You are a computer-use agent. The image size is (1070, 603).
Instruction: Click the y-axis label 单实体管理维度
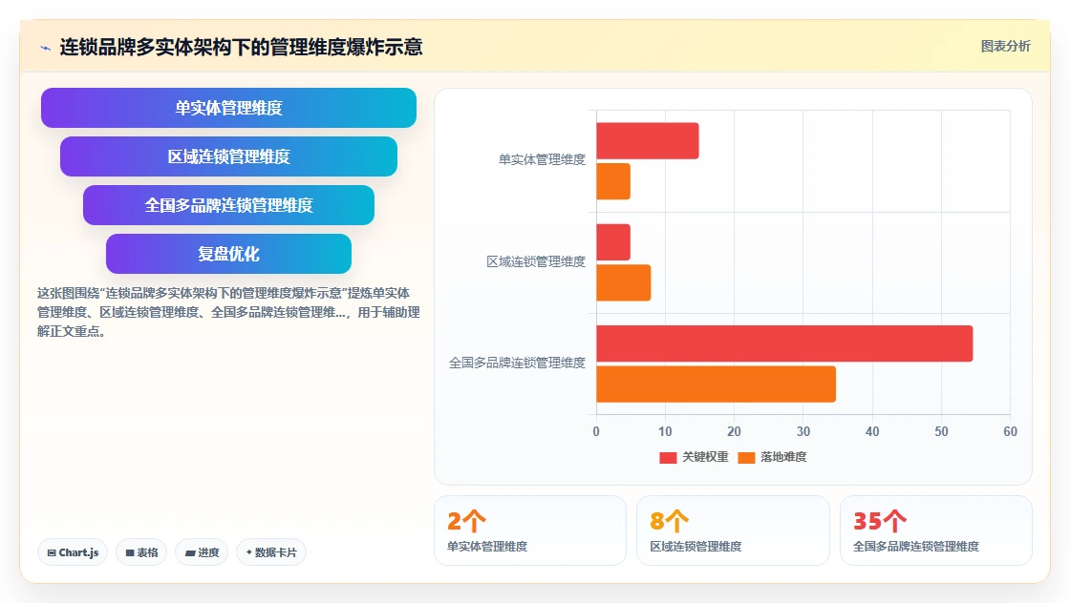pyautogui.click(x=542, y=159)
